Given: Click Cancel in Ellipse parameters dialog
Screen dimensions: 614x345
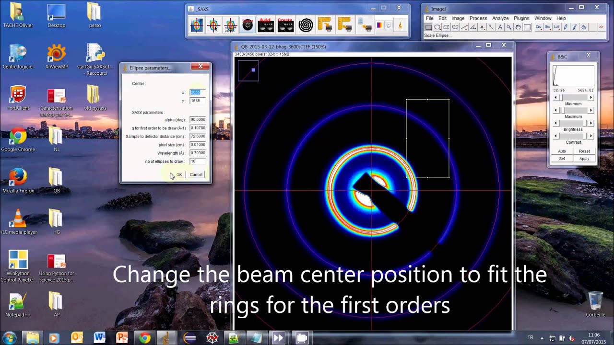Looking at the screenshot, I should 196,174.
